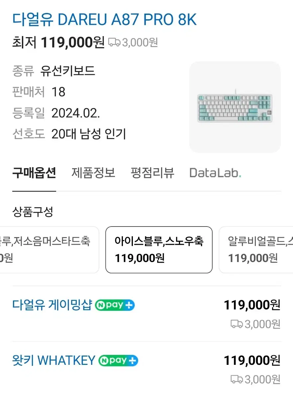Switch to the 구매옵션 tab
Screen dimensions: 293x398
(x=34, y=173)
